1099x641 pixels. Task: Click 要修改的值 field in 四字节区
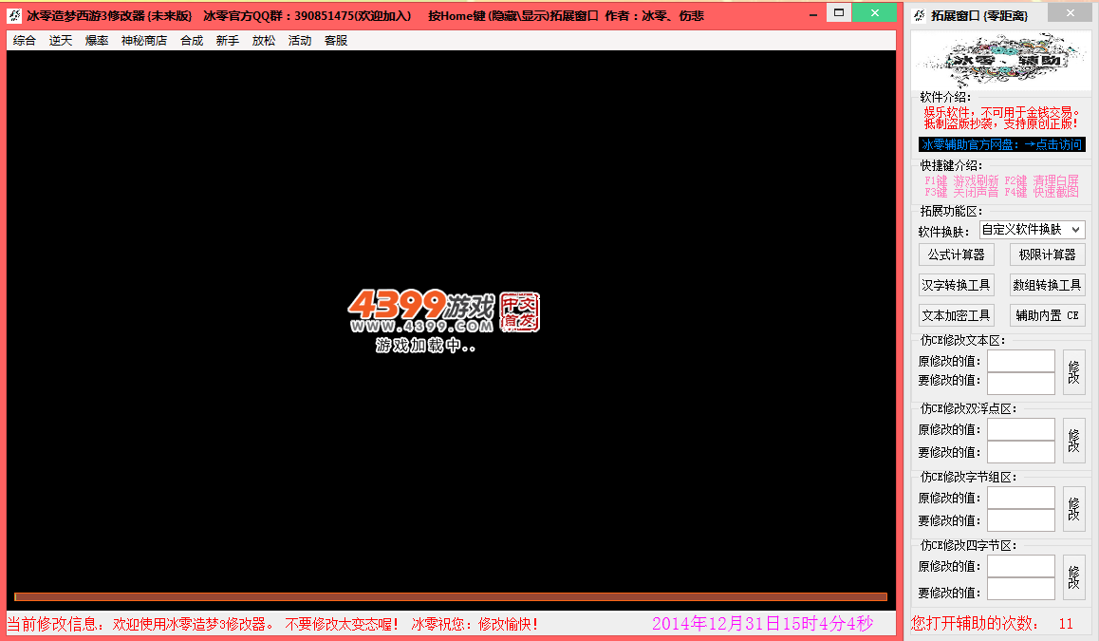pos(1021,589)
